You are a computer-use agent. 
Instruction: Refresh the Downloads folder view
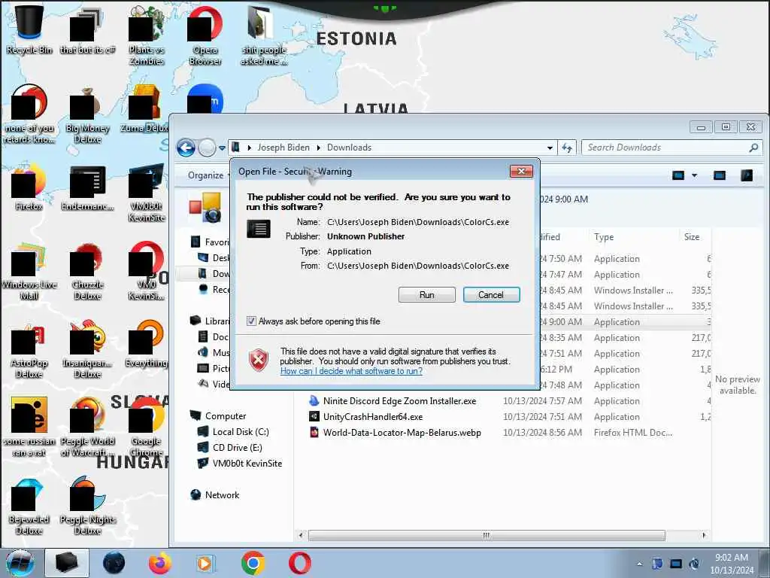(x=567, y=148)
